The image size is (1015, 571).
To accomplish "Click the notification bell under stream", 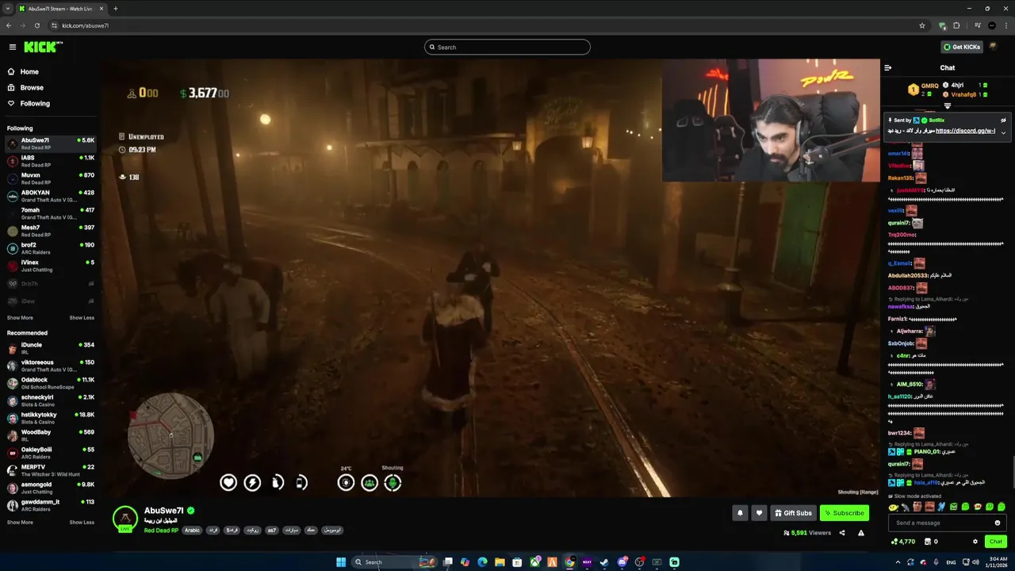I will tap(740, 513).
